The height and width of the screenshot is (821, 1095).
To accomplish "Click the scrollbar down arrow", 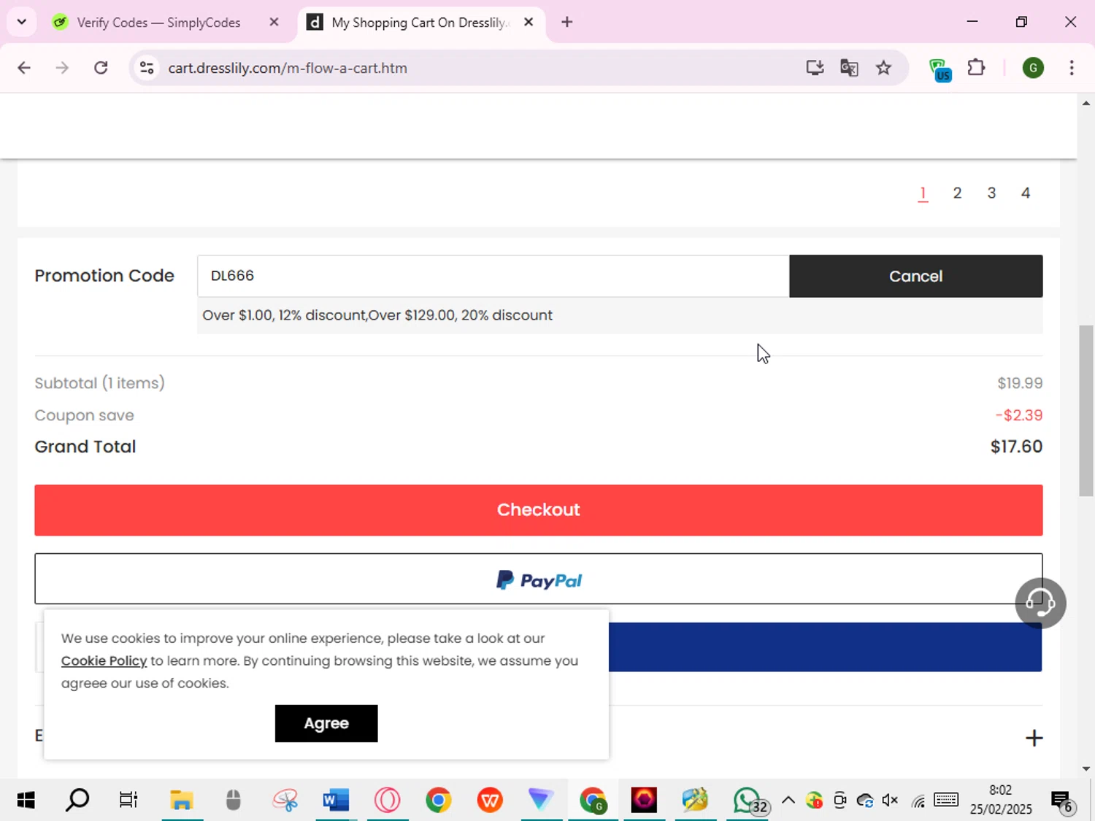I will pos(1086,768).
